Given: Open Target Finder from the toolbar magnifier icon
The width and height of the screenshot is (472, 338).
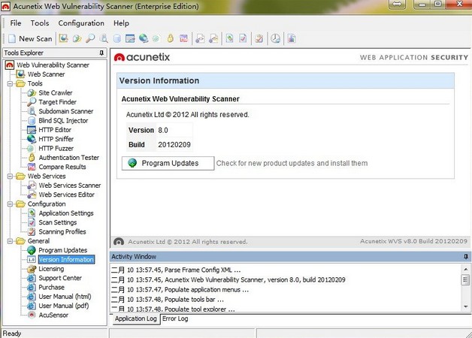Looking at the screenshot, I should click(x=90, y=38).
